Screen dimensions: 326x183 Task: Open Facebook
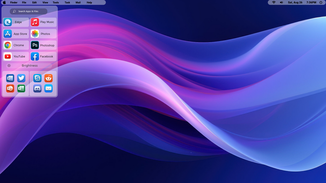click(43, 56)
